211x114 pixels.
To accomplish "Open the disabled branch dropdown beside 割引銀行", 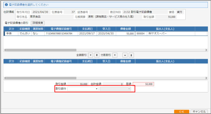I will pyautogui.click(x=115, y=89).
